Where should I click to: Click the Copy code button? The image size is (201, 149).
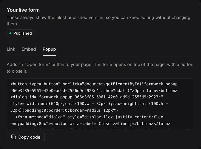point(26,137)
